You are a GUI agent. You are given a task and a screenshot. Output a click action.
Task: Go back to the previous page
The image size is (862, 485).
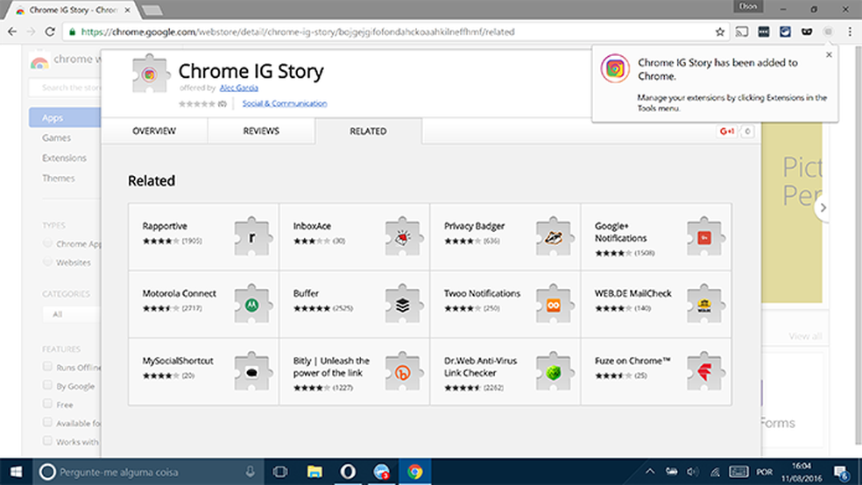tap(12, 32)
